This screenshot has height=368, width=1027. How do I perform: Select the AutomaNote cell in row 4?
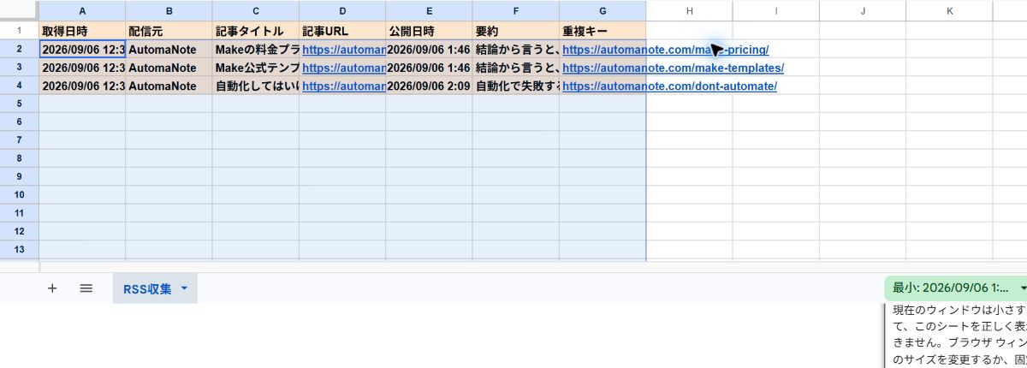click(x=169, y=86)
